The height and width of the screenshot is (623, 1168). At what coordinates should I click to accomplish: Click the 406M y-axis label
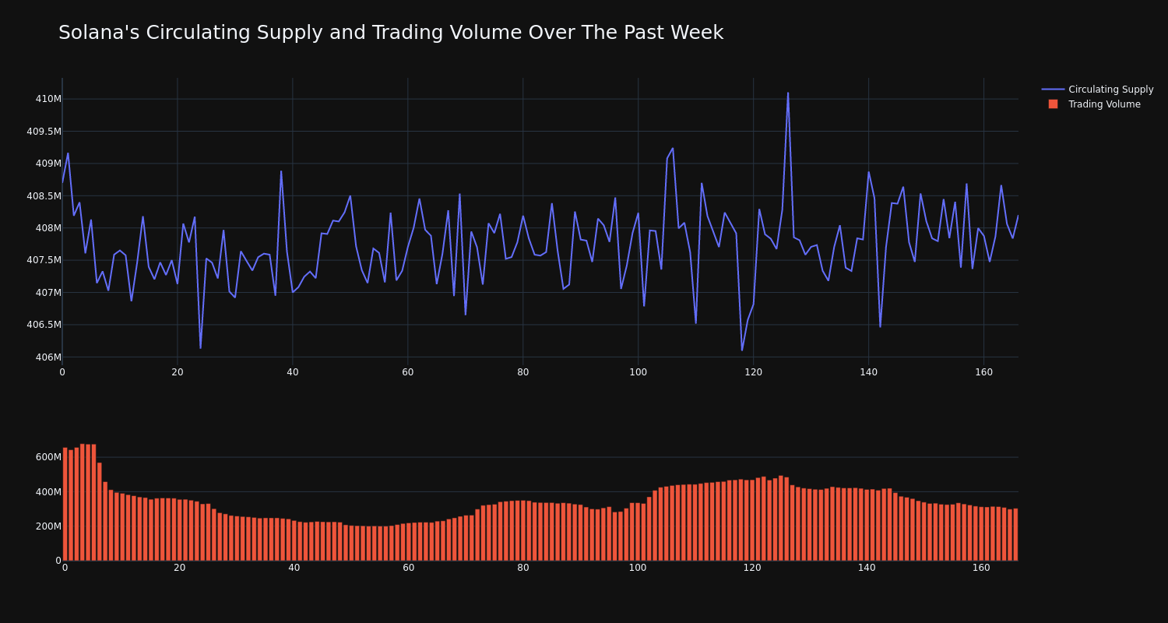(48, 357)
